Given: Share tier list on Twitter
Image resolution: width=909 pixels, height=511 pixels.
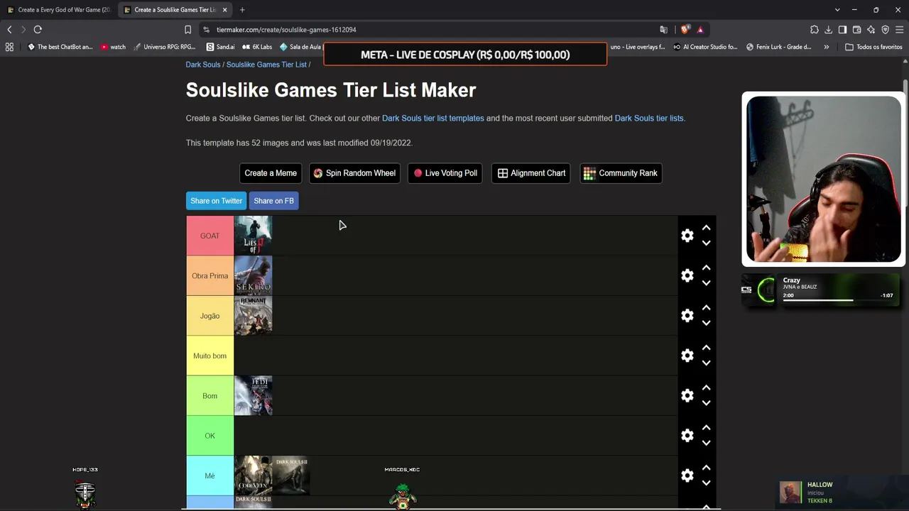Looking at the screenshot, I should click(216, 201).
